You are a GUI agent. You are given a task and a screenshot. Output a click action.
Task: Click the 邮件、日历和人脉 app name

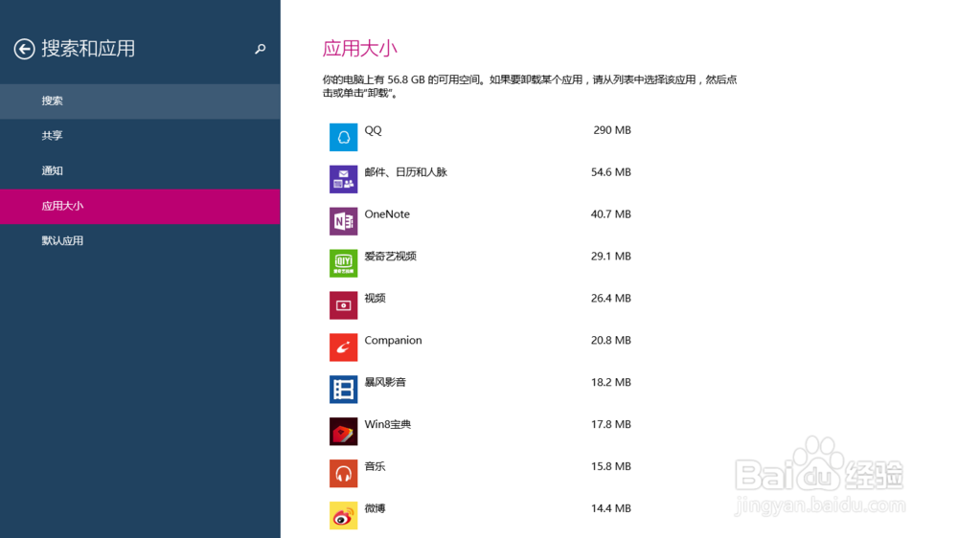(405, 172)
